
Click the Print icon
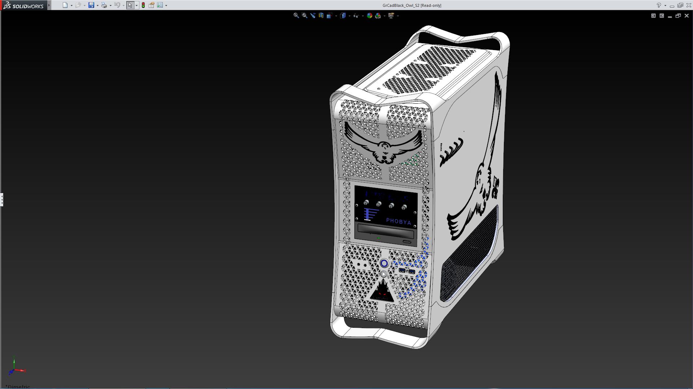point(104,5)
